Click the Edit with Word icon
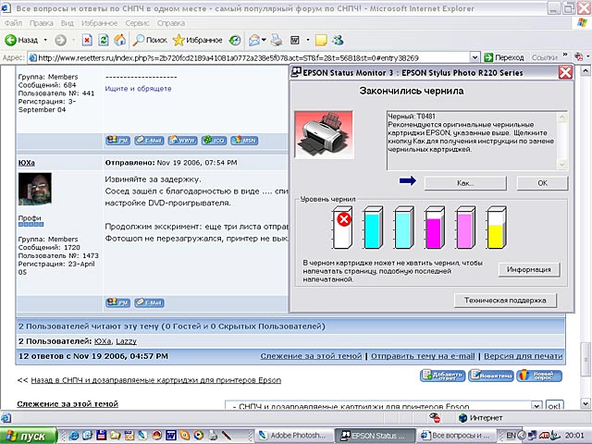The image size is (592, 444). (x=295, y=40)
